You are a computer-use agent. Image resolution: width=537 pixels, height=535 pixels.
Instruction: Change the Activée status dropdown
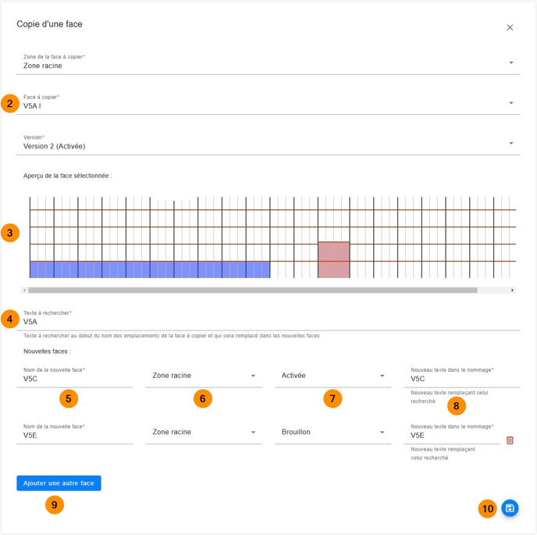(x=332, y=376)
